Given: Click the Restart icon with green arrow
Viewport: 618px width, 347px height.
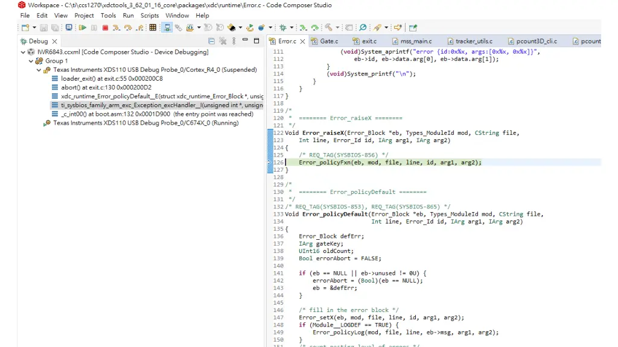Looking at the screenshot, I should [250, 28].
